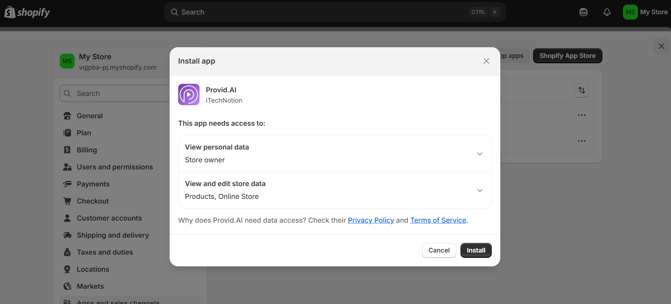Click the Shopify logo in header
The width and height of the screenshot is (671, 304).
pos(27,12)
